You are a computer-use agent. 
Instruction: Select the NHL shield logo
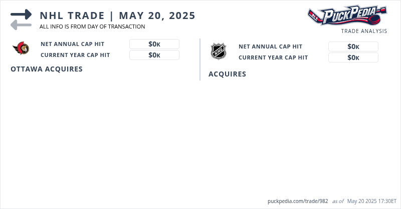pyautogui.click(x=219, y=51)
